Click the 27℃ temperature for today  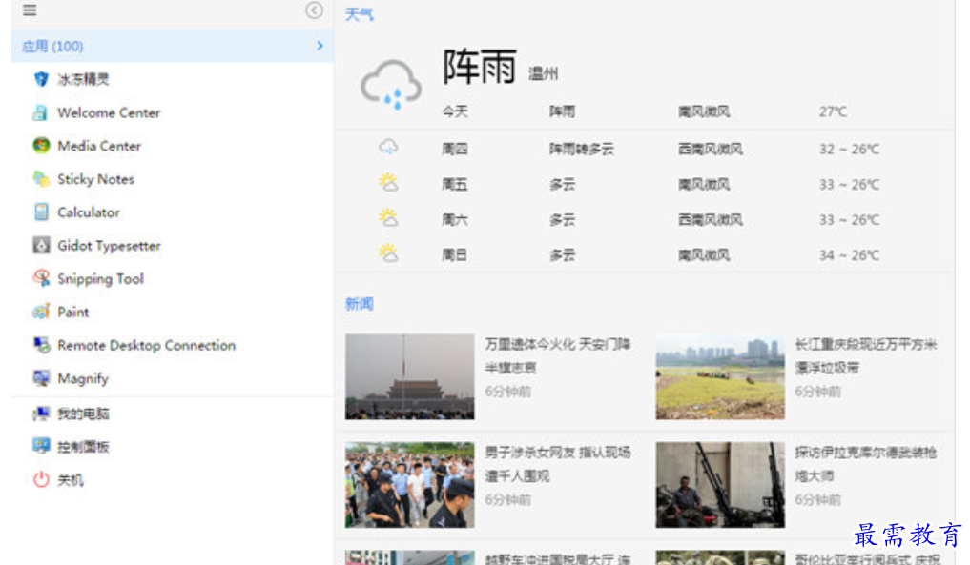click(834, 111)
